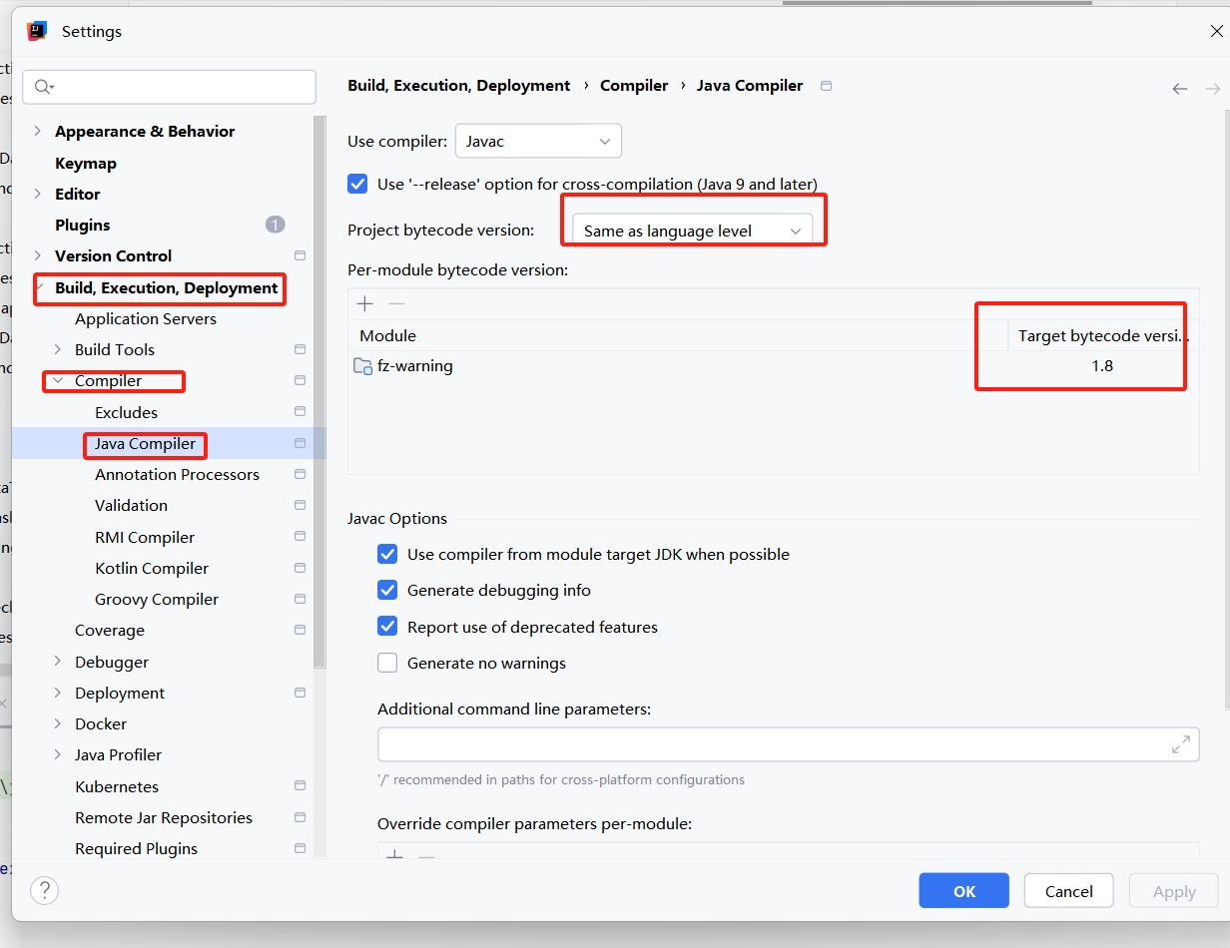Click project icon beside Version Control

pos(300,255)
